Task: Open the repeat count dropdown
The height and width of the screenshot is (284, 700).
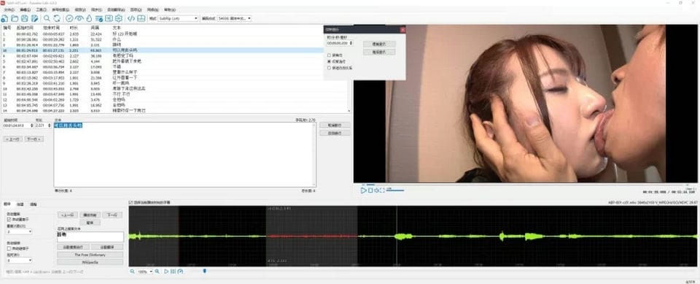Action: [19, 231]
